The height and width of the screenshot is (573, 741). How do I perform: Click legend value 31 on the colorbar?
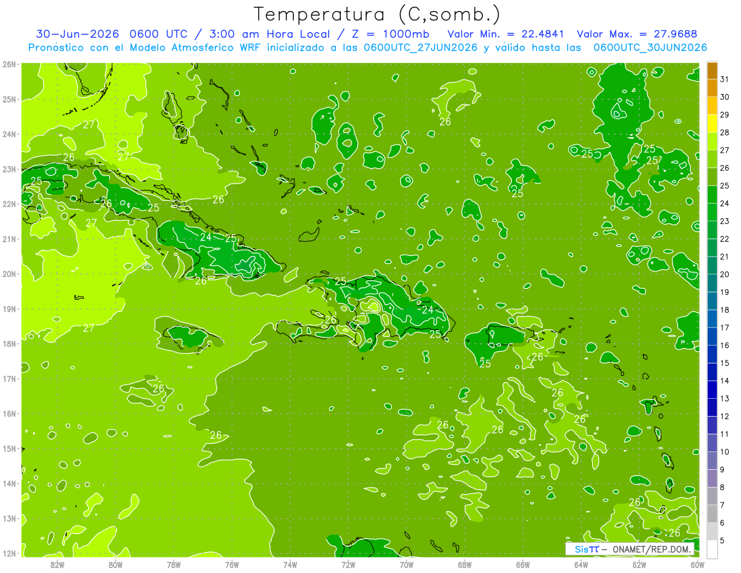tap(725, 79)
